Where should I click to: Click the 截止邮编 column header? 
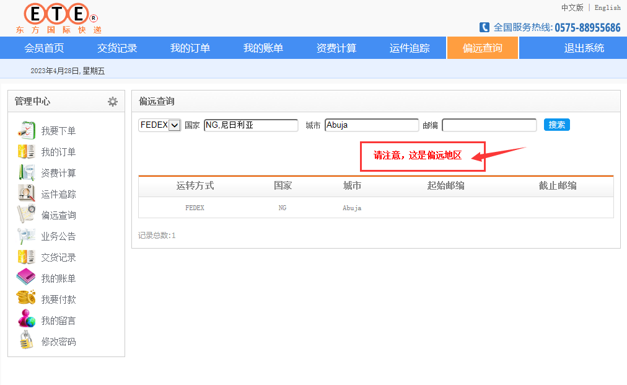pyautogui.click(x=558, y=186)
